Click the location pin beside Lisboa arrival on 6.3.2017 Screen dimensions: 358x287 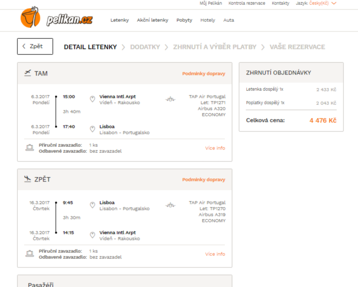pos(92,129)
